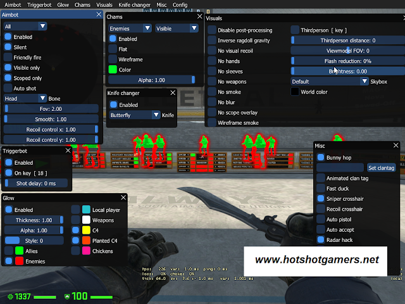Image resolution: width=405 pixels, height=304 pixels.
Task: Toggle Radar hack checkbox
Action: [321, 240]
